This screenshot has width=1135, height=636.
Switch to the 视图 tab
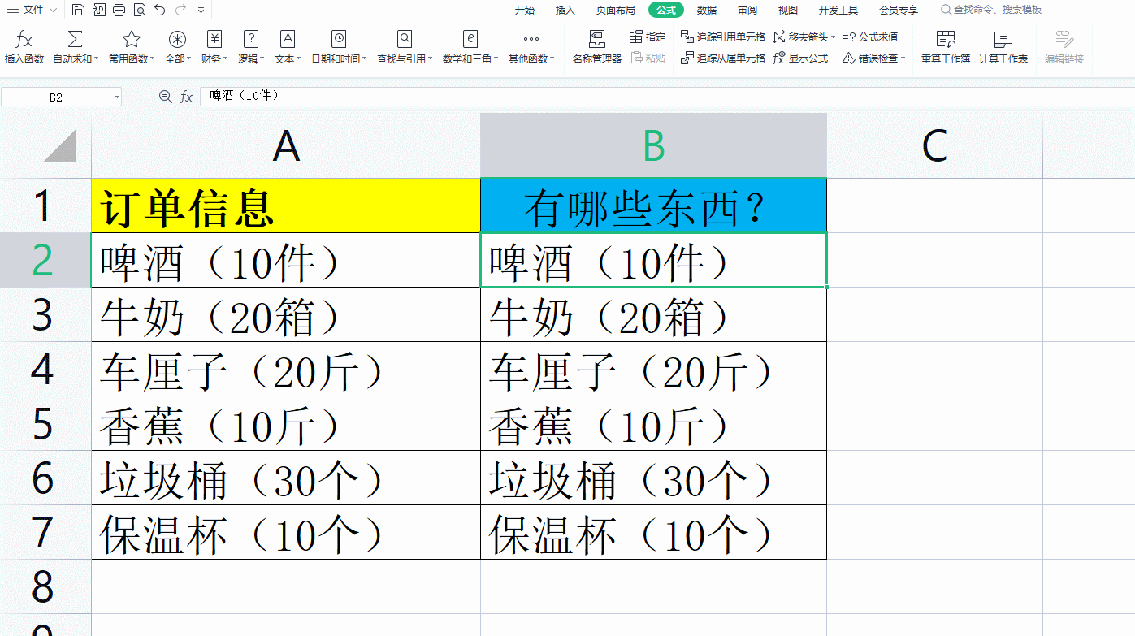[x=787, y=10]
